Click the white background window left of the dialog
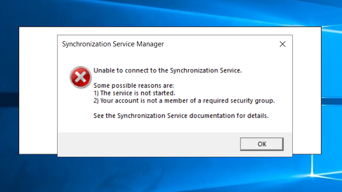The width and height of the screenshot is (342, 192). click(x=38, y=90)
